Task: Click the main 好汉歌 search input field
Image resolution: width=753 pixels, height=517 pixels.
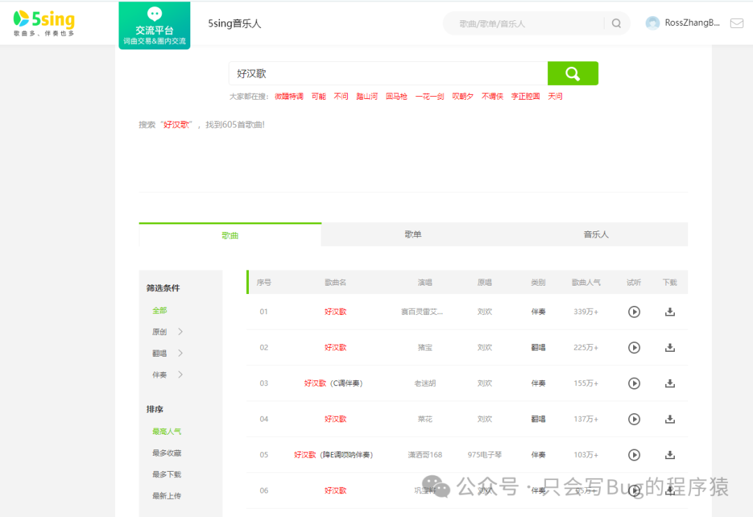Action: pyautogui.click(x=388, y=73)
